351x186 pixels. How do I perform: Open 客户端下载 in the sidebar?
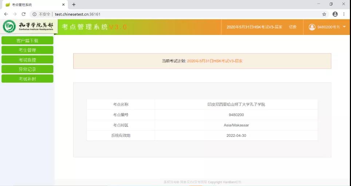pyautogui.click(x=27, y=40)
